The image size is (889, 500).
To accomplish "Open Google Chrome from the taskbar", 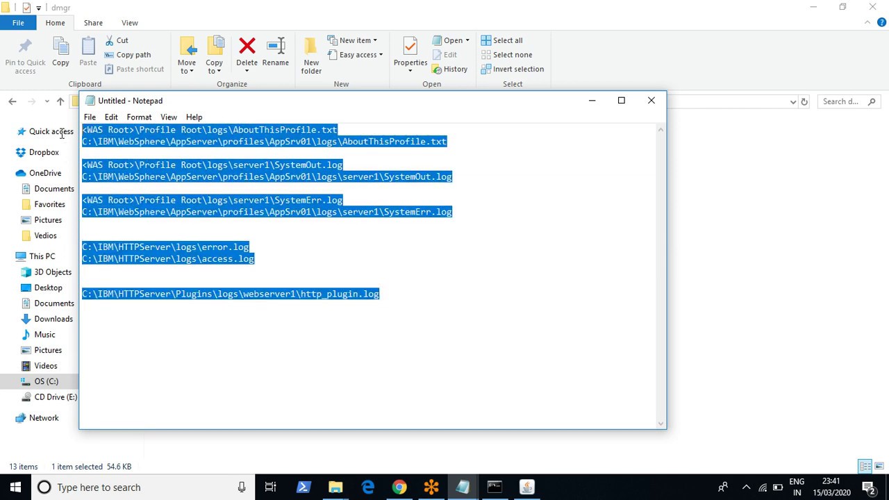I will [399, 487].
